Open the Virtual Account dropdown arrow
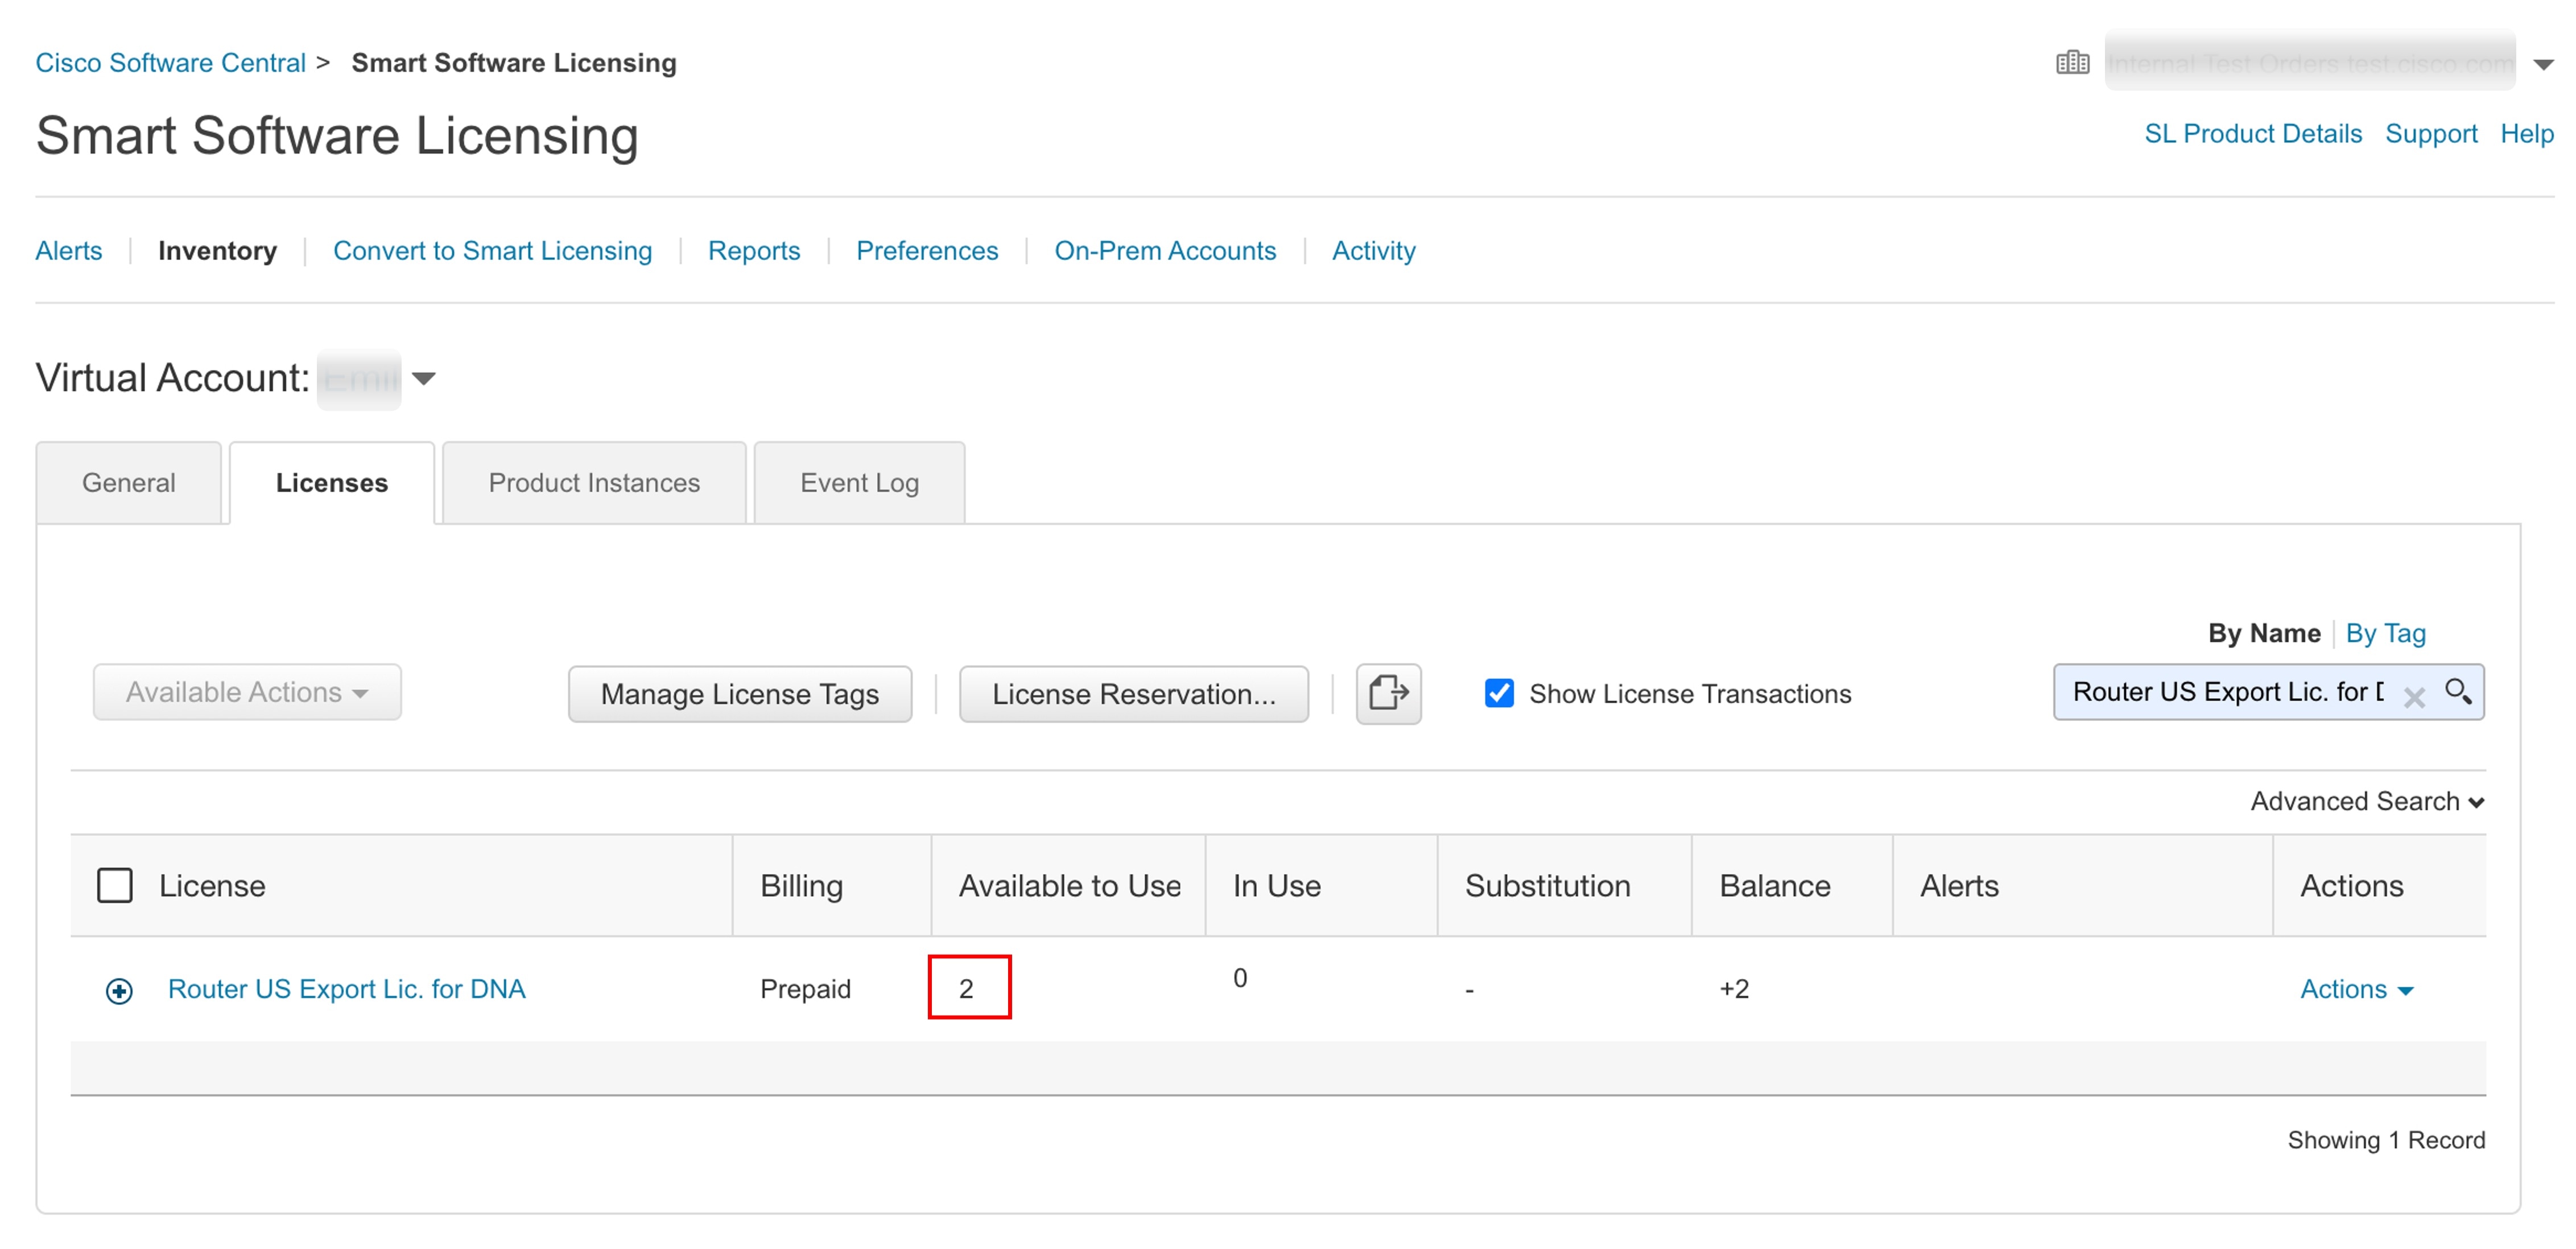 (424, 379)
